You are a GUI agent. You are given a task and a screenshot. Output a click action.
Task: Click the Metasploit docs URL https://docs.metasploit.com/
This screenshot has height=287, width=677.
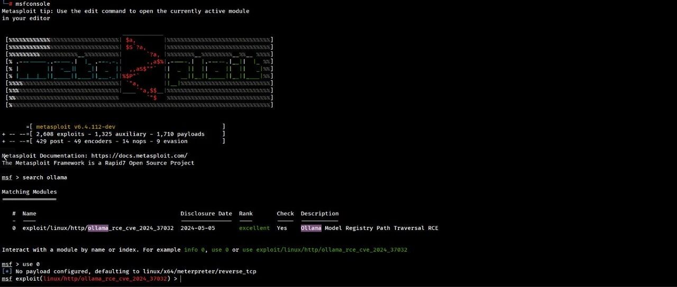pyautogui.click(x=139, y=156)
